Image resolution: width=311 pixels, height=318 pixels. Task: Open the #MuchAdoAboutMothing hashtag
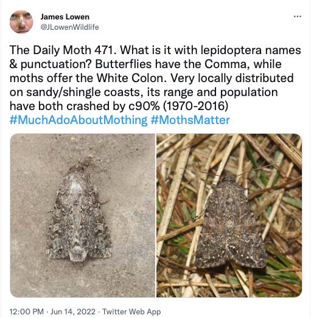tap(79, 120)
